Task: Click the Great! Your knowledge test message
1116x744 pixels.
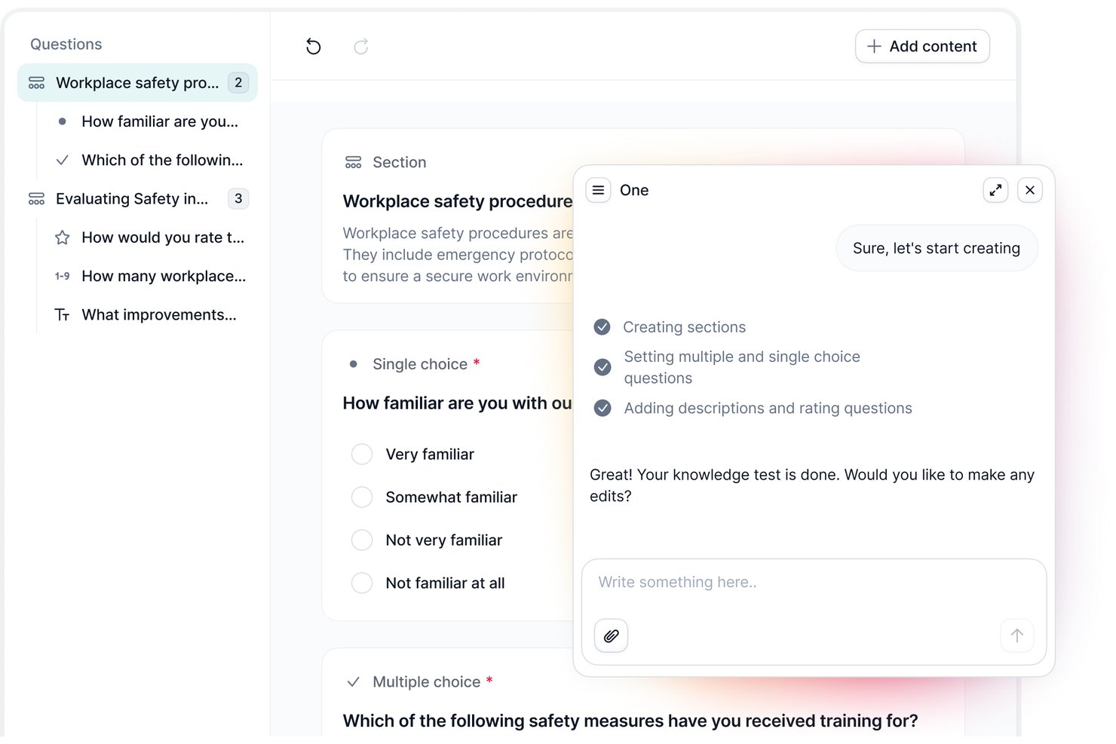Action: 812,485
